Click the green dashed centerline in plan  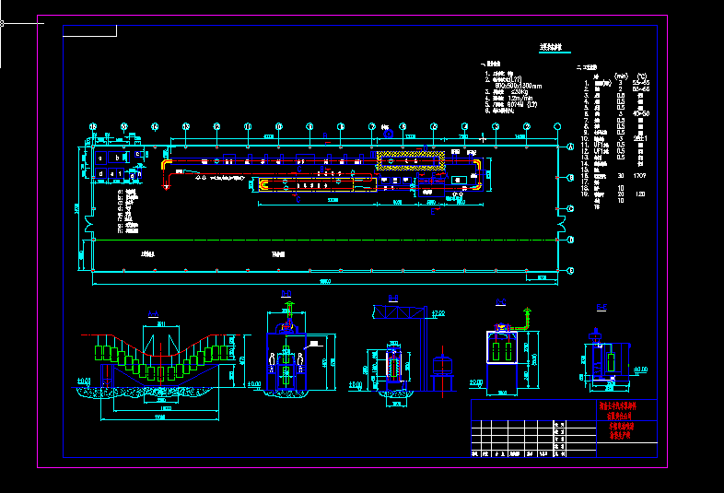[x=325, y=240]
